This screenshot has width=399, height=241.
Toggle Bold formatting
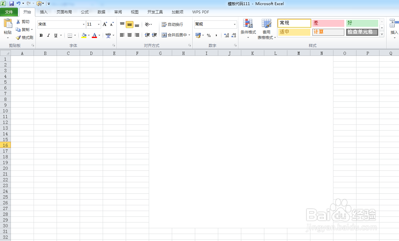click(x=41, y=35)
